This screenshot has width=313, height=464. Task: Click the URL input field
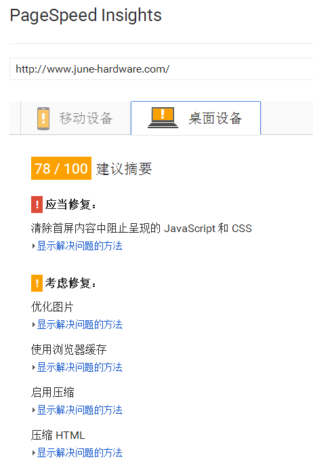[161, 69]
